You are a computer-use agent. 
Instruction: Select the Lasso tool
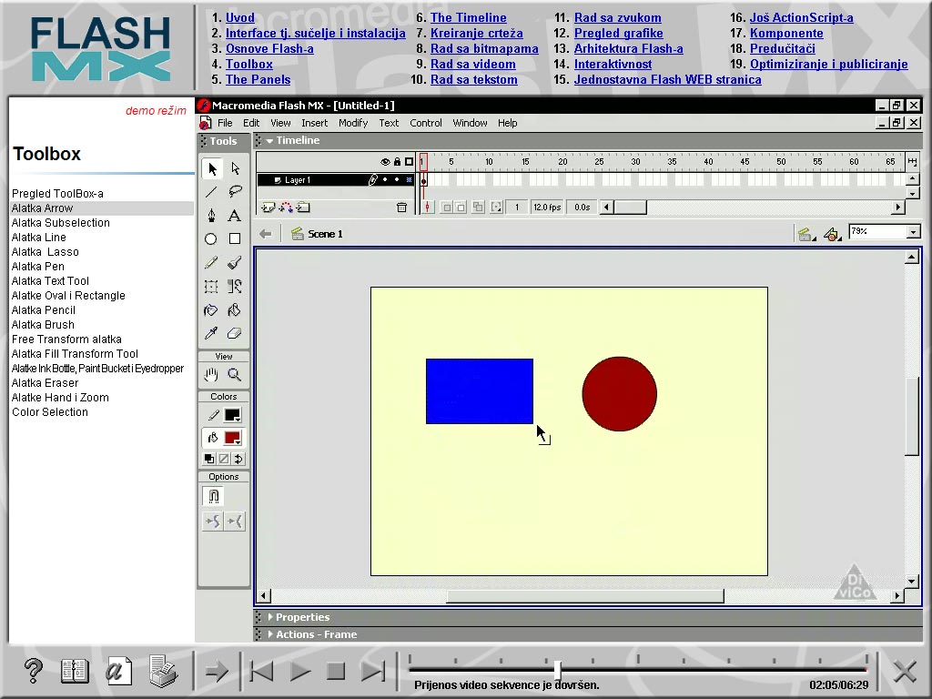234,191
